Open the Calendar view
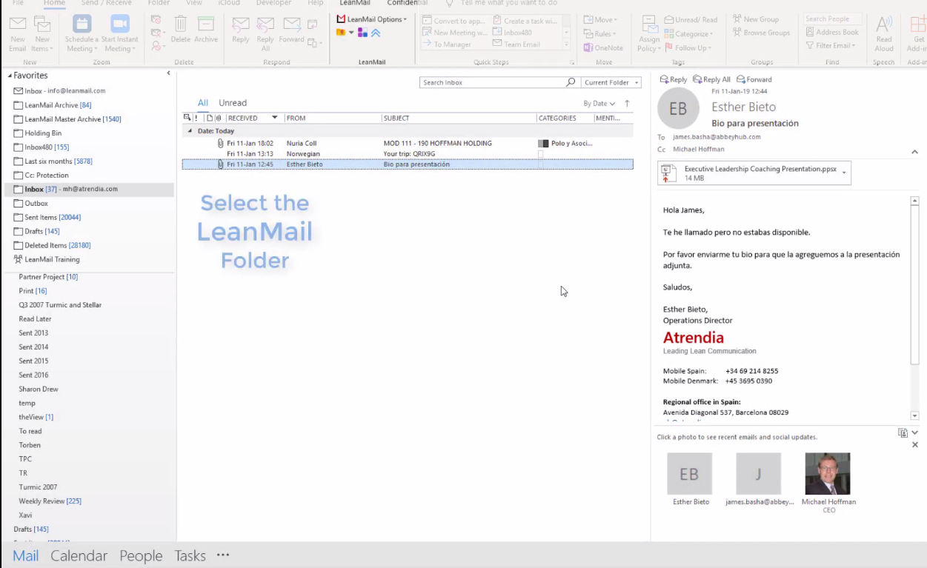 point(79,555)
